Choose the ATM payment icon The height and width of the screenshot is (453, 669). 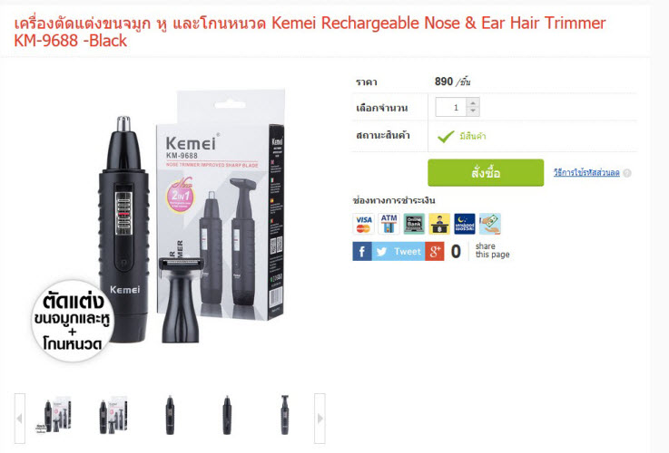coord(389,224)
